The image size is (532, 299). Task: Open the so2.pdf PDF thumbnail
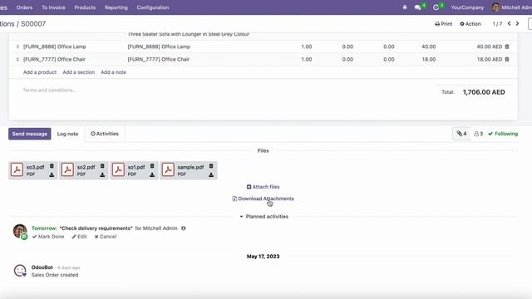click(67, 169)
